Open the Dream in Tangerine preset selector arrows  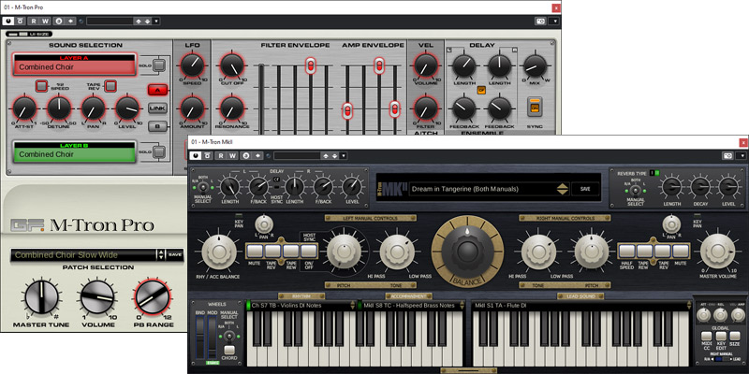coord(562,188)
